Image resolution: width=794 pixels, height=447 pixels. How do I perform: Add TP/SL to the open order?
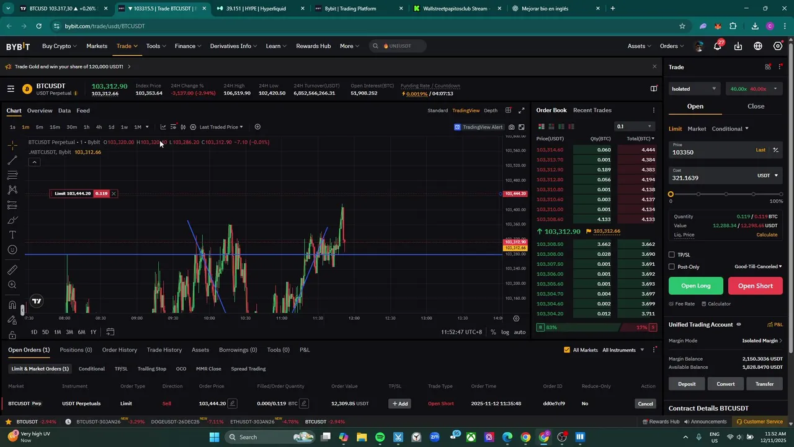coord(399,404)
